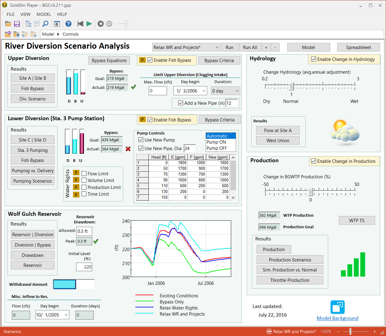The height and width of the screenshot is (336, 386).
Task: Reset the model with the rewind icon
Action: click(x=80, y=24)
